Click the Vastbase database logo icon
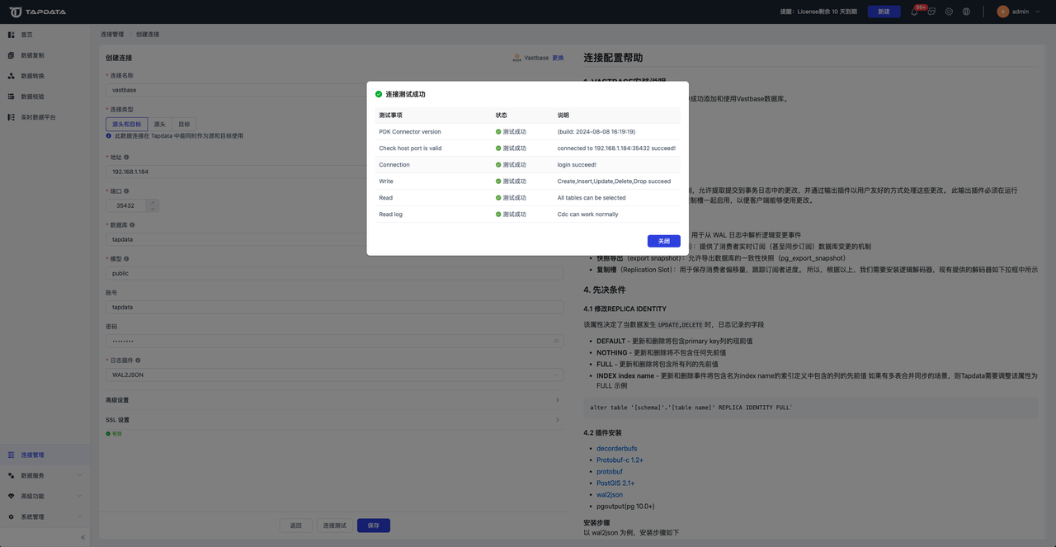 coord(516,58)
